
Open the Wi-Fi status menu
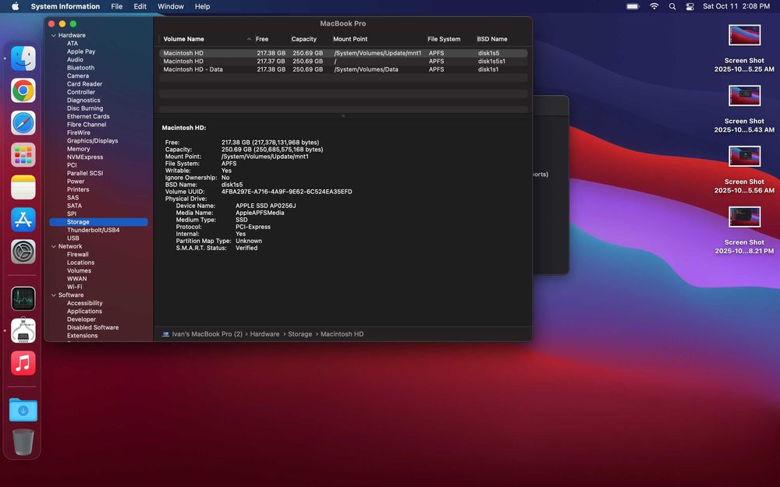point(654,6)
